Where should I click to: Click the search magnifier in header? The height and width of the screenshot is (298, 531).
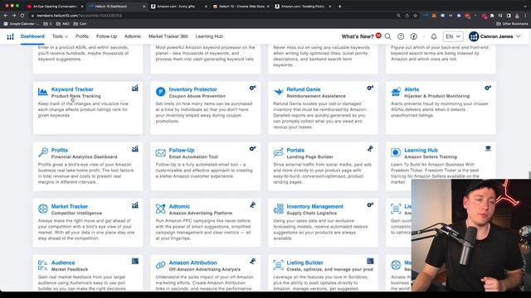click(387, 36)
